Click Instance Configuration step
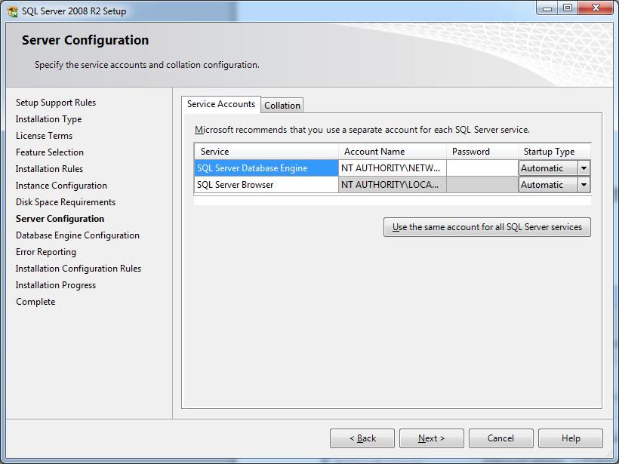 [61, 186]
